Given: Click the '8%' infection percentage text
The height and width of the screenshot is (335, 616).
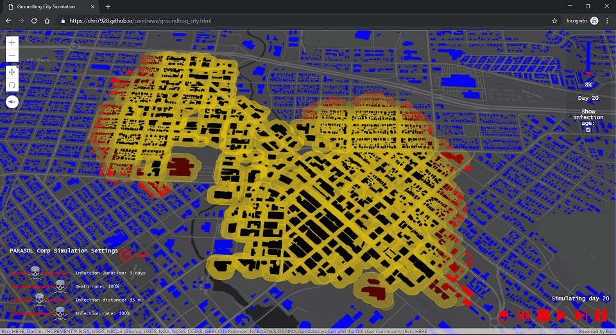Looking at the screenshot, I should pos(588,85).
